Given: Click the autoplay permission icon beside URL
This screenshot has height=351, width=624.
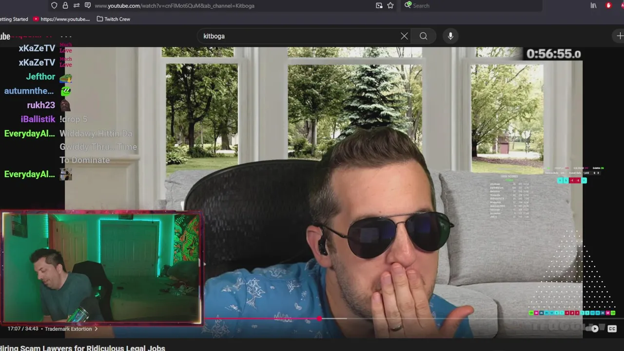Looking at the screenshot, I should coord(88,5).
